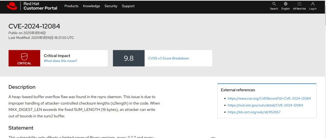326x138 pixels.
Task: Open the Products menu
Action: [x=71, y=6]
